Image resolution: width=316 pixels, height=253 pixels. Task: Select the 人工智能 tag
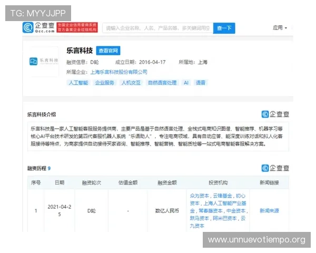pos(78,83)
